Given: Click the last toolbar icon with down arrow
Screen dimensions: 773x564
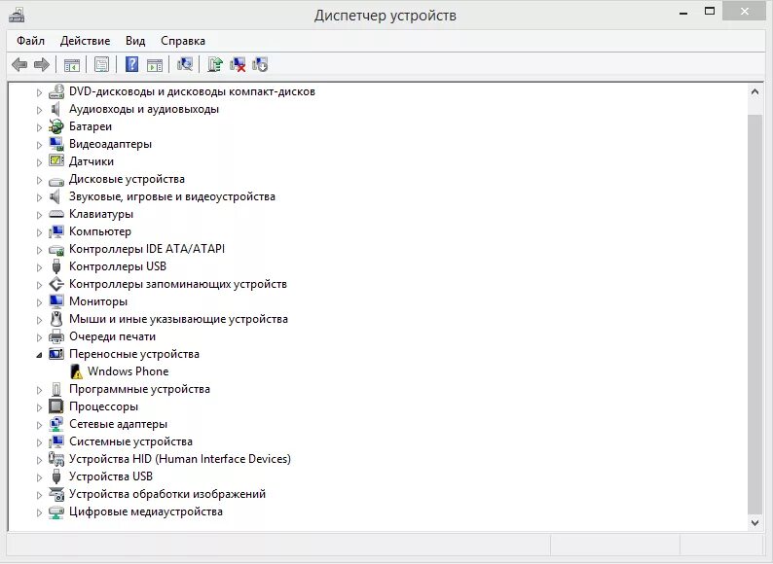Looking at the screenshot, I should (x=260, y=64).
